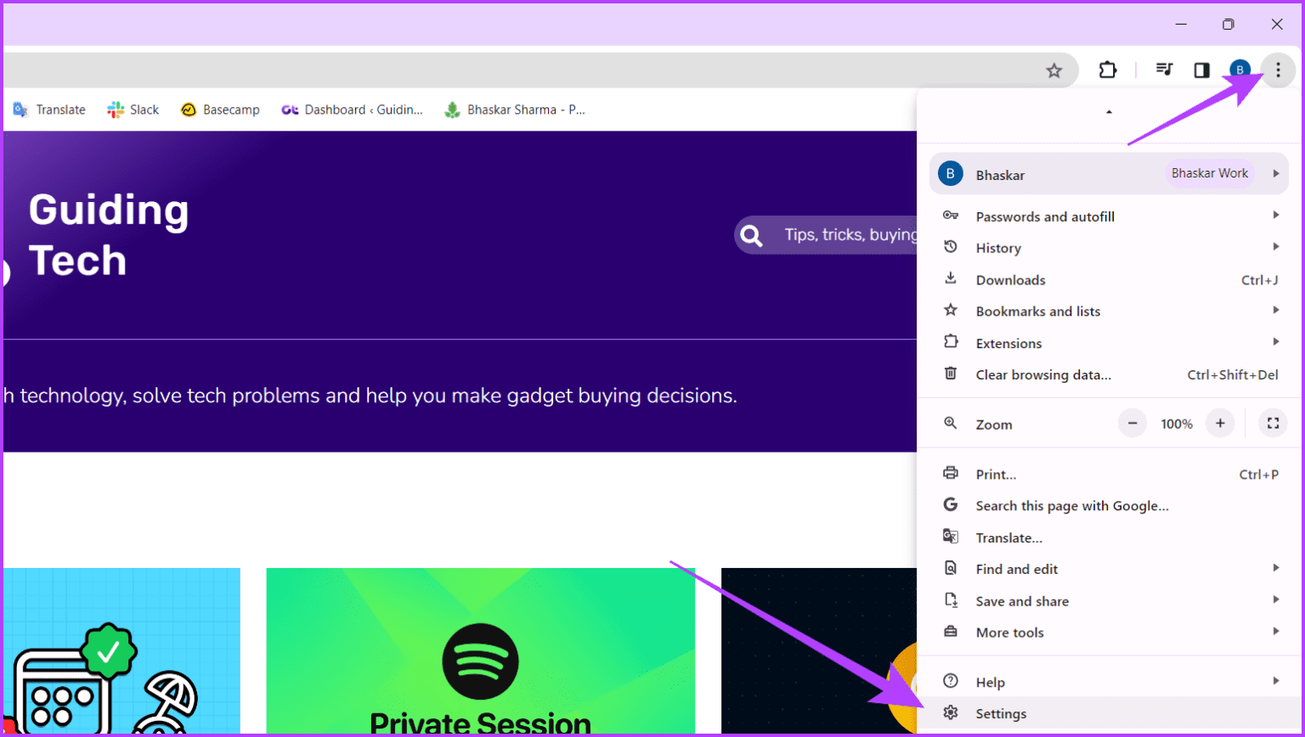
Task: Click the zoom increase plus control
Action: (x=1220, y=423)
